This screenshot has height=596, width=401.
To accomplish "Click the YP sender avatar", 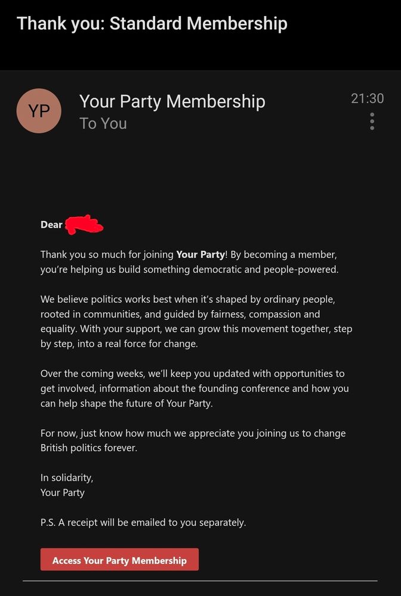I will tap(39, 111).
